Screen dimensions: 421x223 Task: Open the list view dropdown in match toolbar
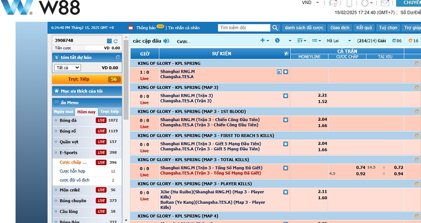pos(316,41)
